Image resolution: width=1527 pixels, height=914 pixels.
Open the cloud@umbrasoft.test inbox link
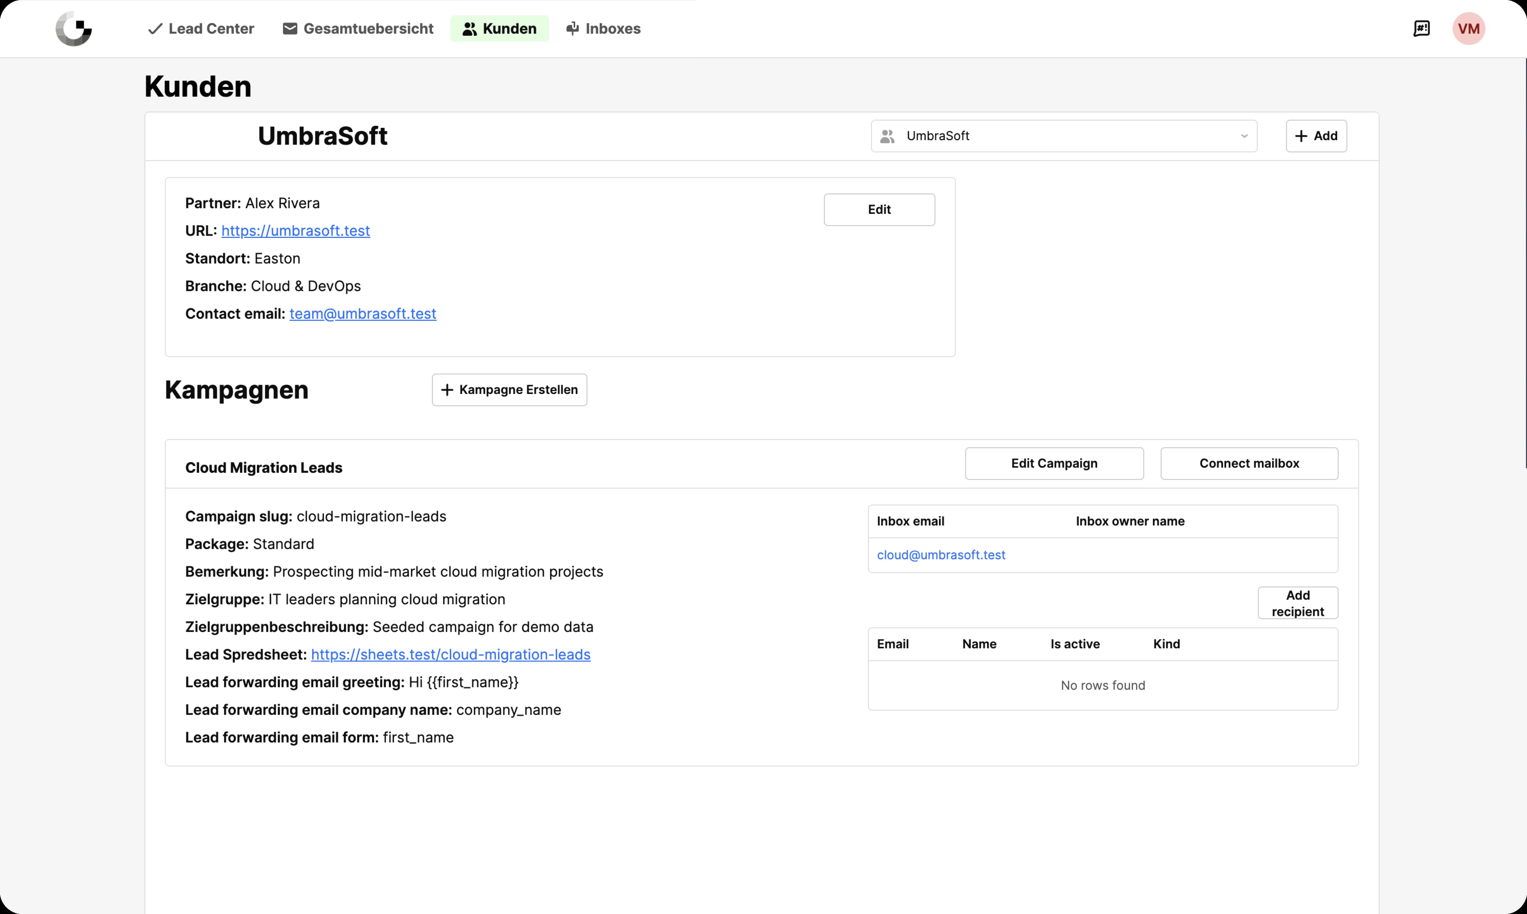[941, 555]
